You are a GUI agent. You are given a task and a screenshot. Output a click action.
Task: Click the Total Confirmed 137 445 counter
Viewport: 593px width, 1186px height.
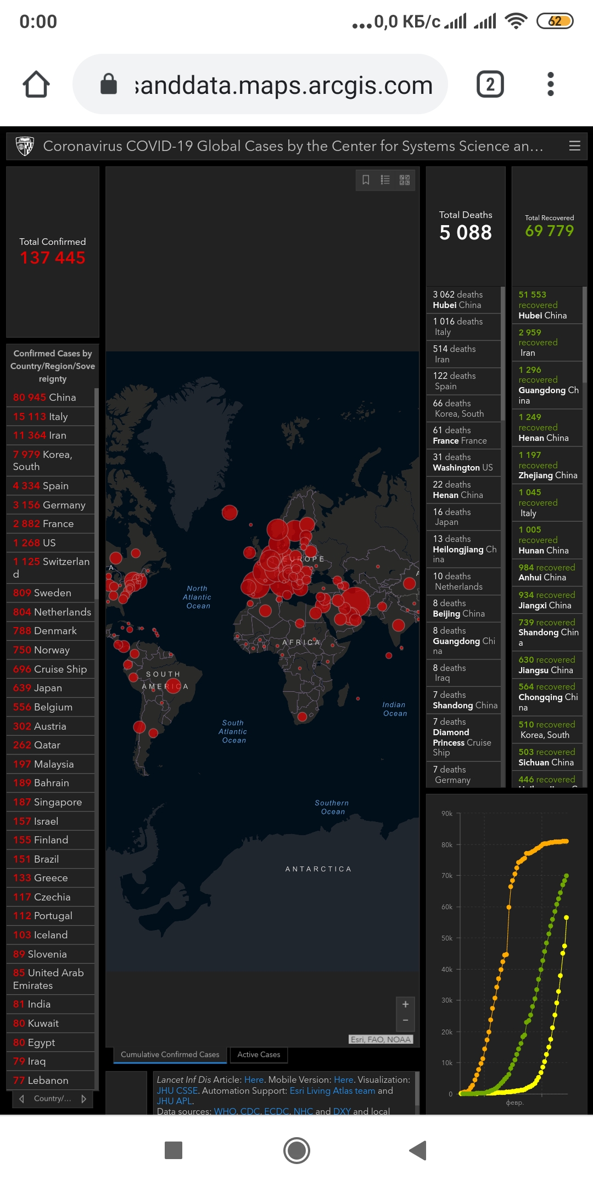(x=53, y=251)
